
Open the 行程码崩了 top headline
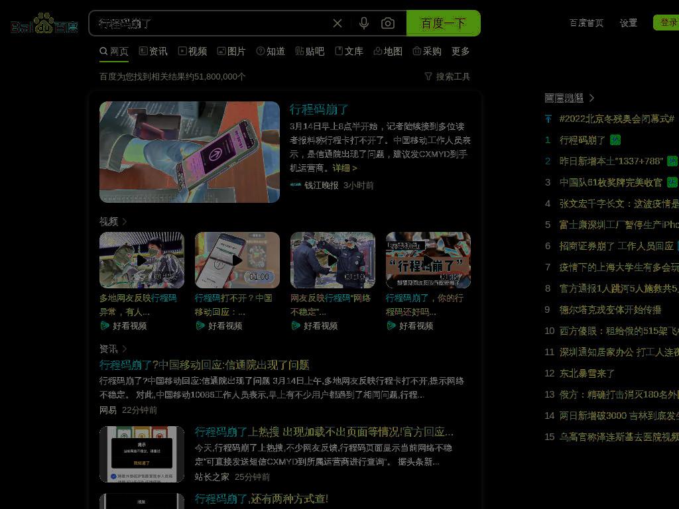319,109
